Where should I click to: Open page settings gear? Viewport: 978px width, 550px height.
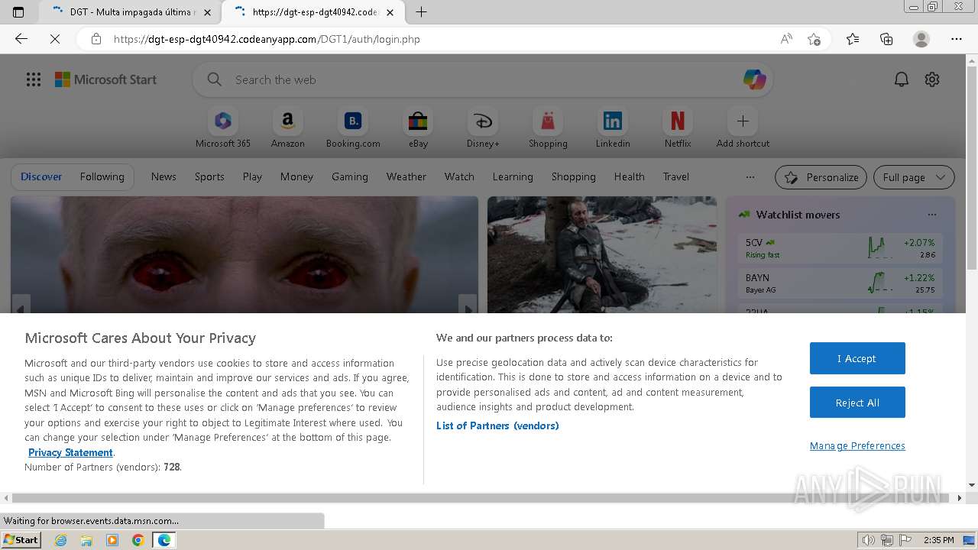932,79
